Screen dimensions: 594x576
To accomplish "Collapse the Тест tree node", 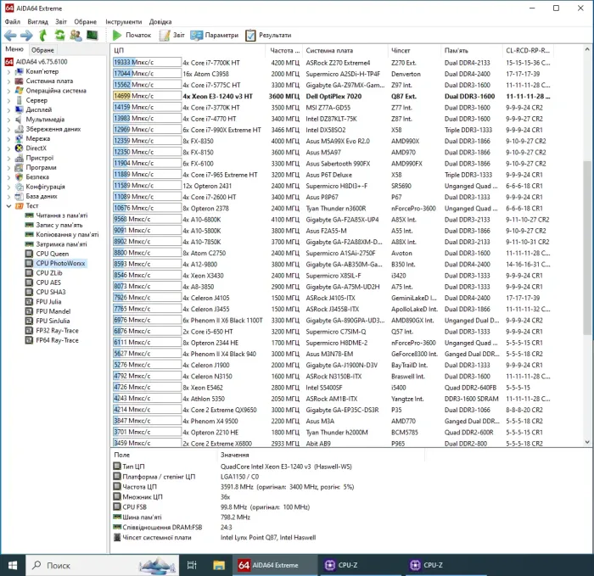I will [x=8, y=205].
